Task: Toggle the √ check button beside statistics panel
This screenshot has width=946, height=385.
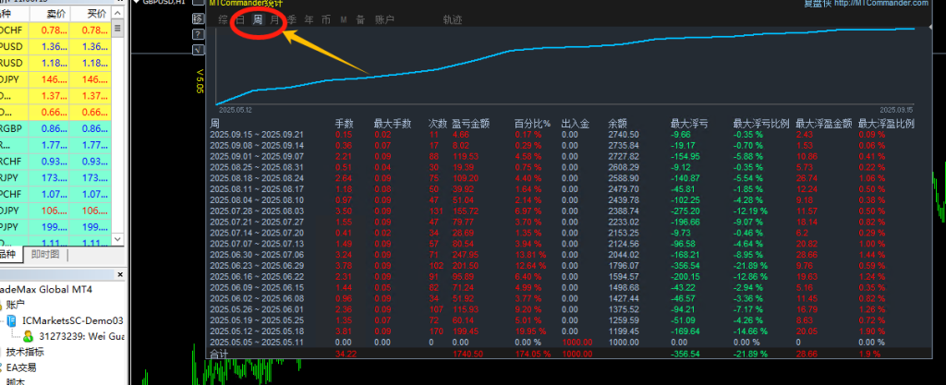Action: (x=197, y=50)
